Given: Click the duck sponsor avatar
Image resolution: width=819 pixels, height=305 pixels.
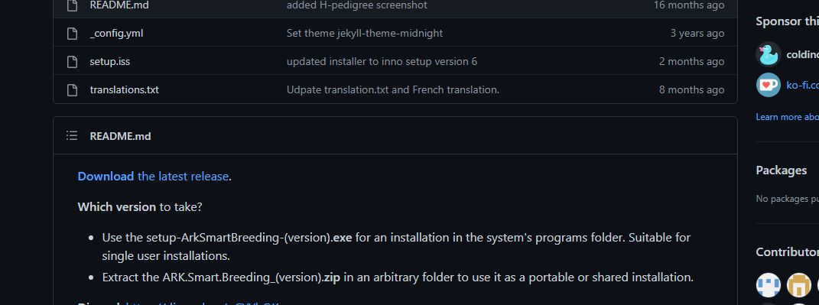Looking at the screenshot, I should [769, 54].
